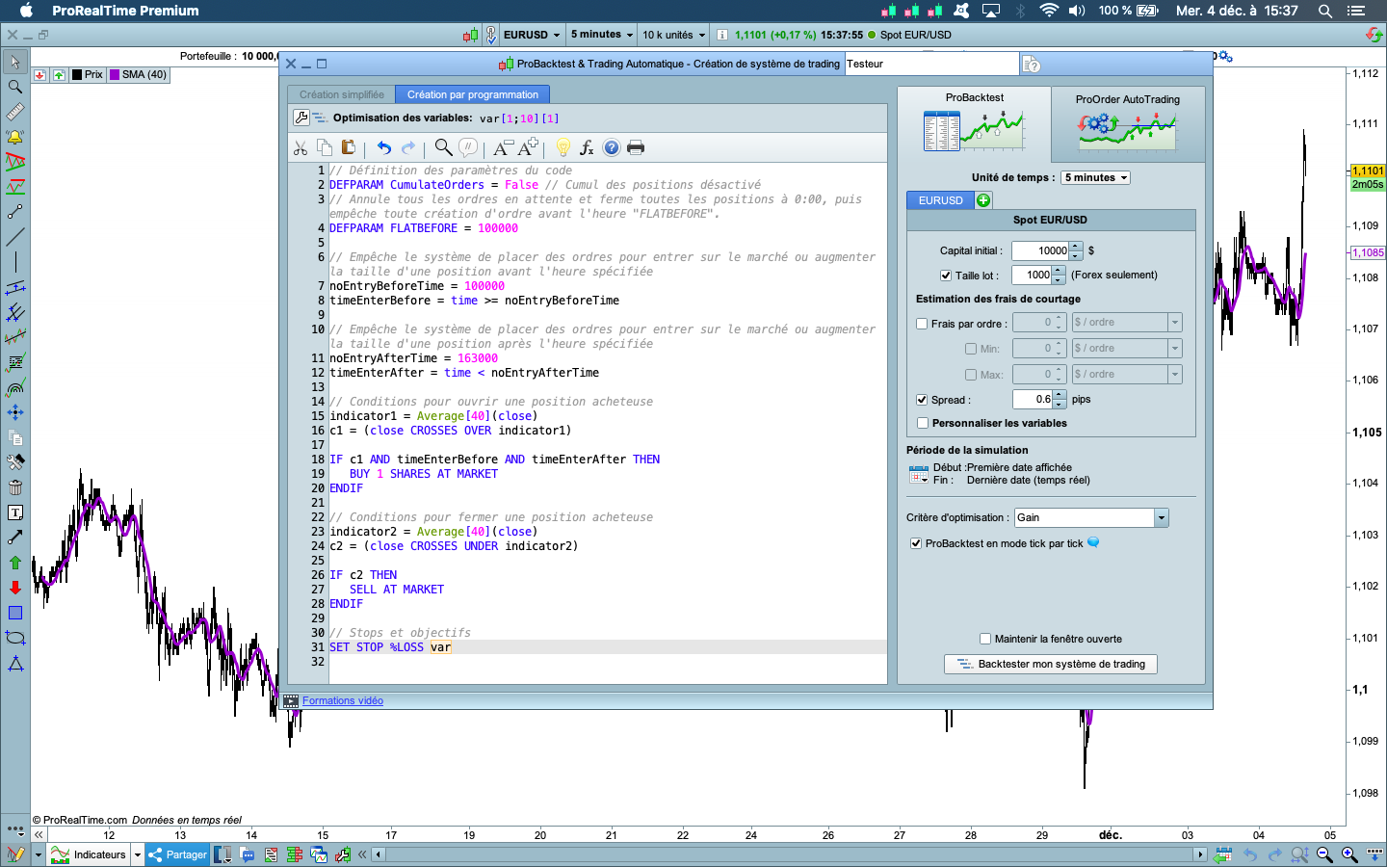The width and height of the screenshot is (1387, 867).
Task: Open the blue help question icon
Action: pos(611,147)
